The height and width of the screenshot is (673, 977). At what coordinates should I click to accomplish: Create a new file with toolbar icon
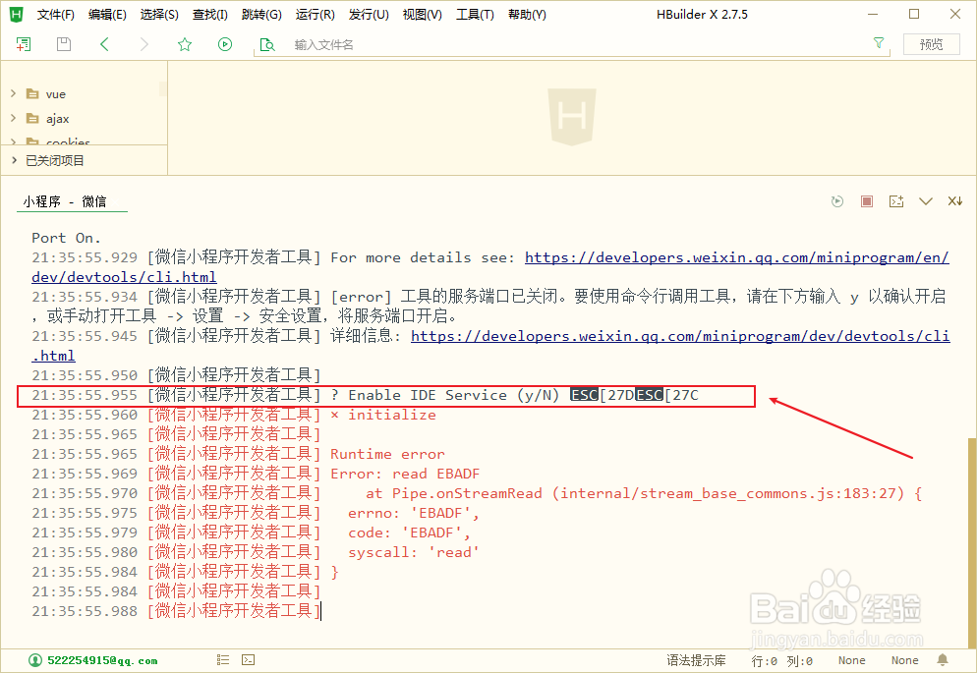(x=24, y=44)
